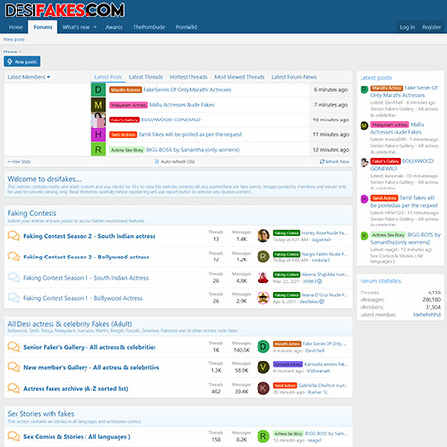Viewport: 447px width, 447px height.
Task: Click the olive M avatar in Latest Posts
Action: (98, 105)
